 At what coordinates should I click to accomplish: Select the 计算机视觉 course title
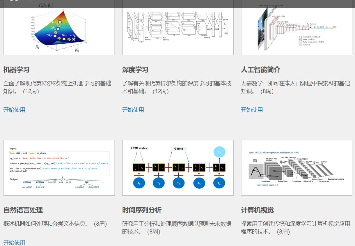pyautogui.click(x=257, y=210)
